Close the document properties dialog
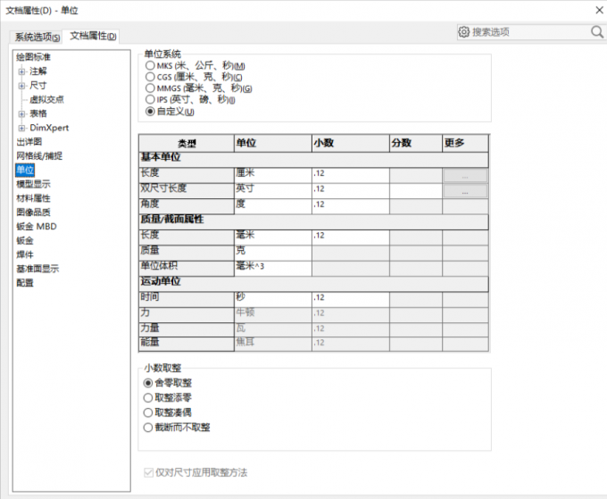 coord(599,10)
